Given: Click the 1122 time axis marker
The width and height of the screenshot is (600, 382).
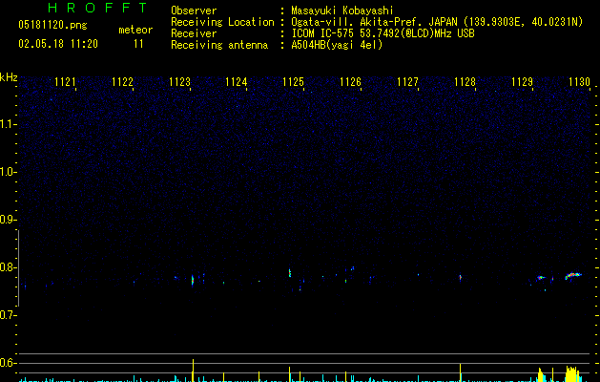Looking at the screenshot, I should [122, 82].
